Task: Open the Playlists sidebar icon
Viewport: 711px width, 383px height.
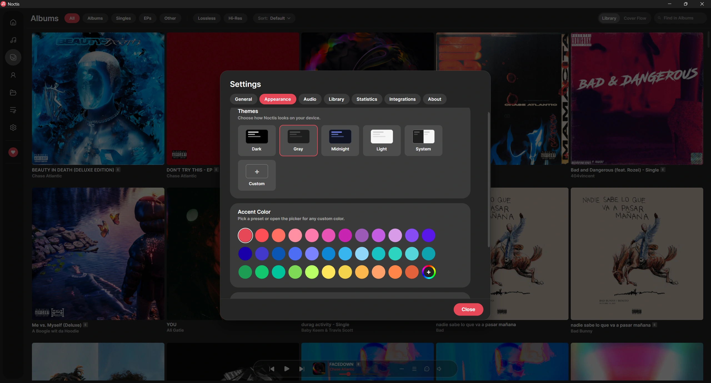Action: [x=13, y=110]
